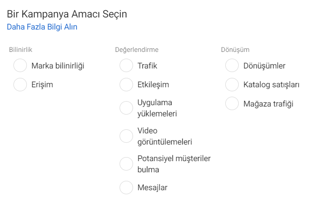331x222 pixels.
Task: Choose the Erişim objective radio button
Action: 20,85
